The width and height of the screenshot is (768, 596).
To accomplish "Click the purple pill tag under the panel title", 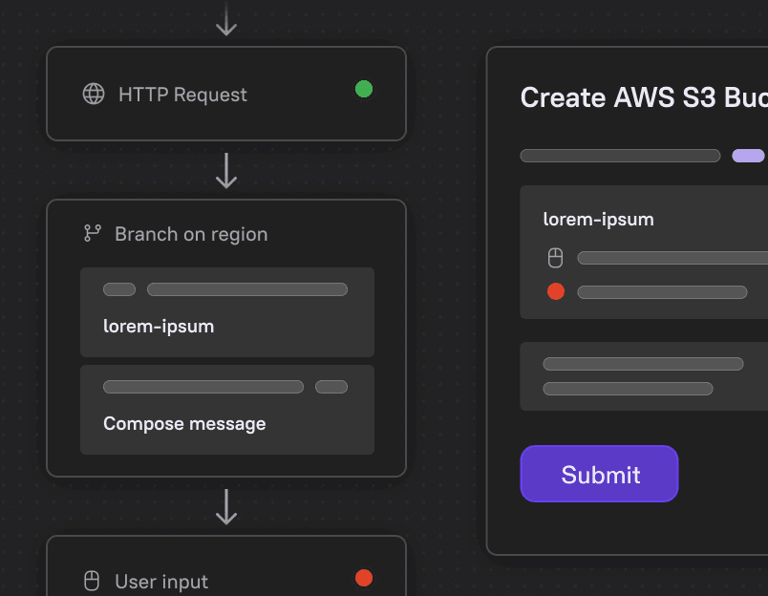I will tap(748, 156).
